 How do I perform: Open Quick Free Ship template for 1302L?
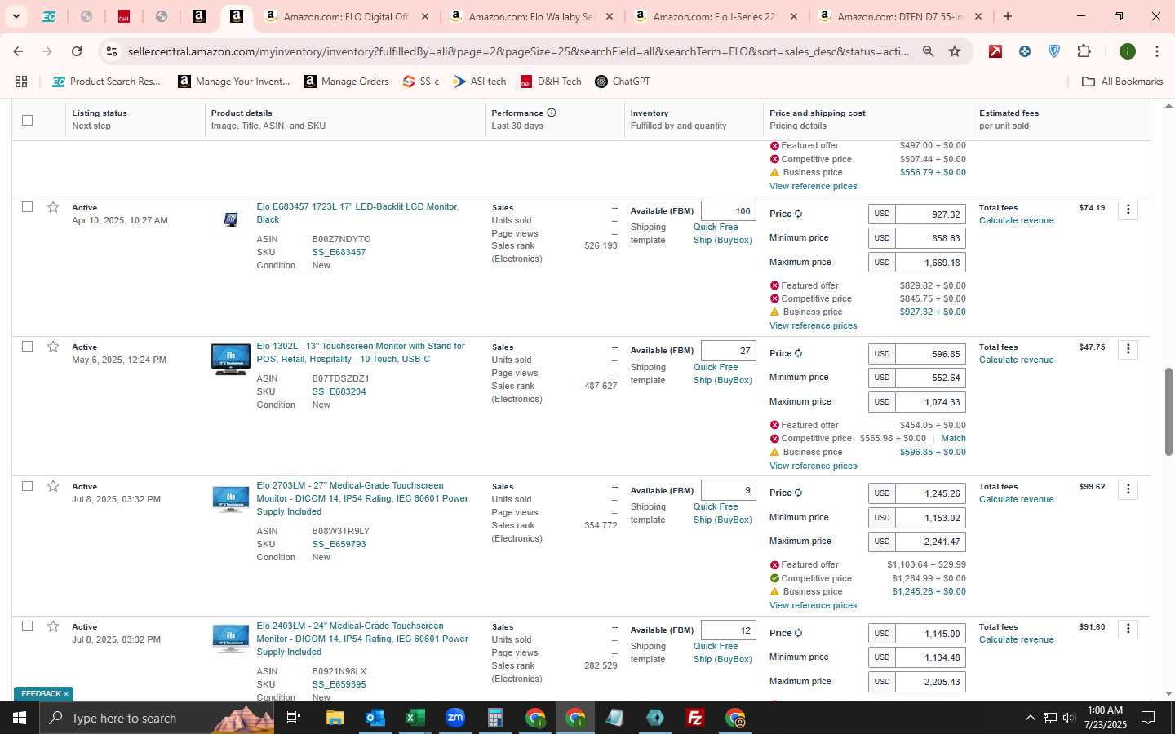722,374
